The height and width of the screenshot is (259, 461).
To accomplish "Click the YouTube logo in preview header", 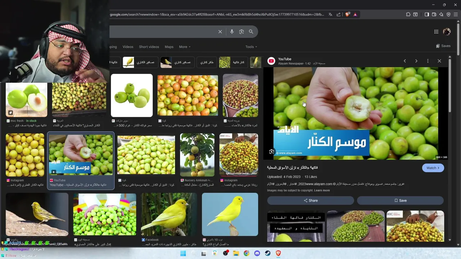I will pos(271,61).
